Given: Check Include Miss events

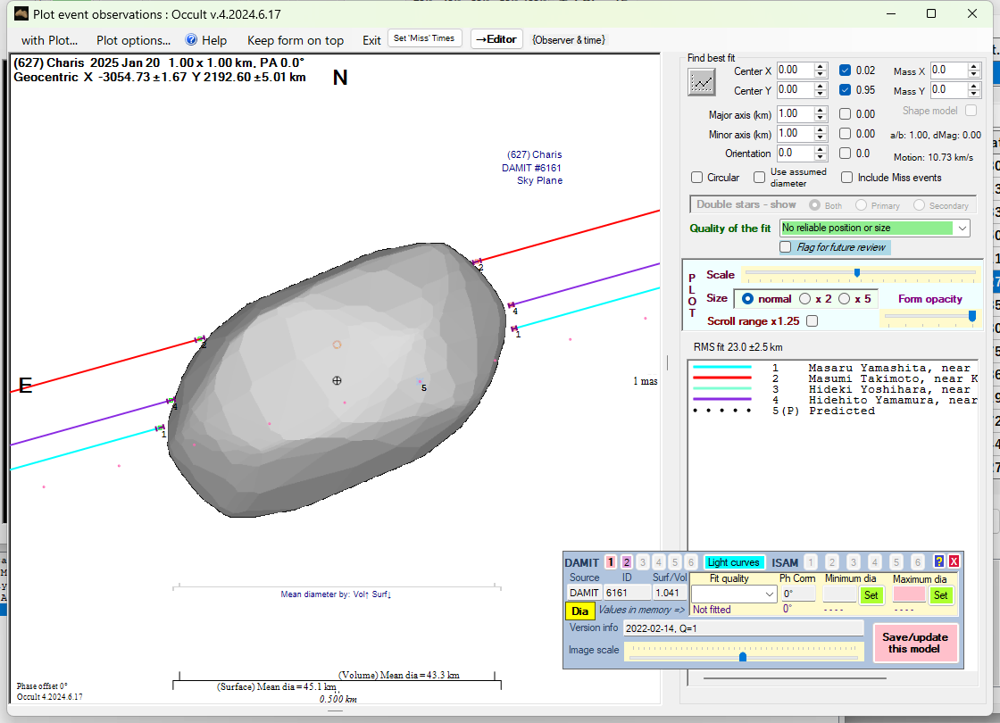Looking at the screenshot, I should [846, 178].
